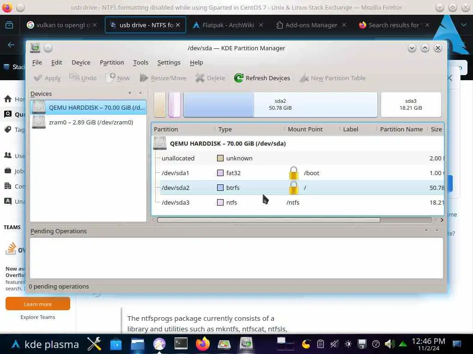The image size is (473, 354).
Task: Open the Firefox list all tabs dropdown
Action: click(x=464, y=25)
